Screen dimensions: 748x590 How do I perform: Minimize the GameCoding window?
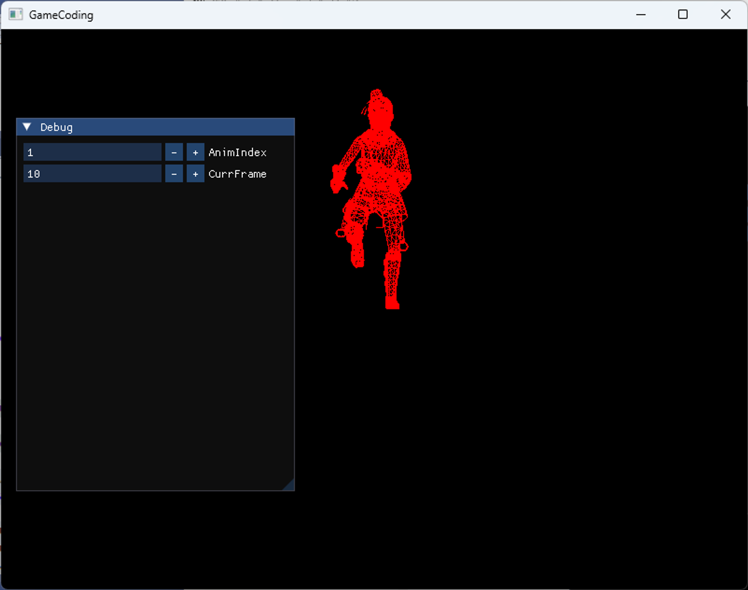pyautogui.click(x=641, y=15)
